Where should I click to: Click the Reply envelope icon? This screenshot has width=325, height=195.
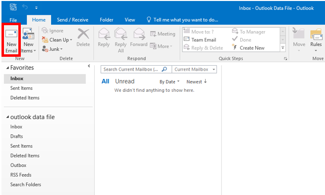(104, 34)
